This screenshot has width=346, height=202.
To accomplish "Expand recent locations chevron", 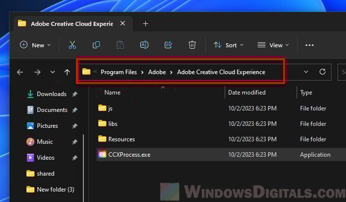I will coord(52,72).
